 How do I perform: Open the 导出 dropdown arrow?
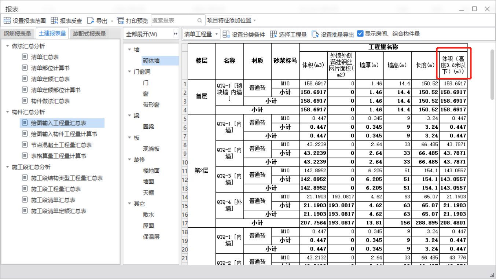click(x=112, y=21)
